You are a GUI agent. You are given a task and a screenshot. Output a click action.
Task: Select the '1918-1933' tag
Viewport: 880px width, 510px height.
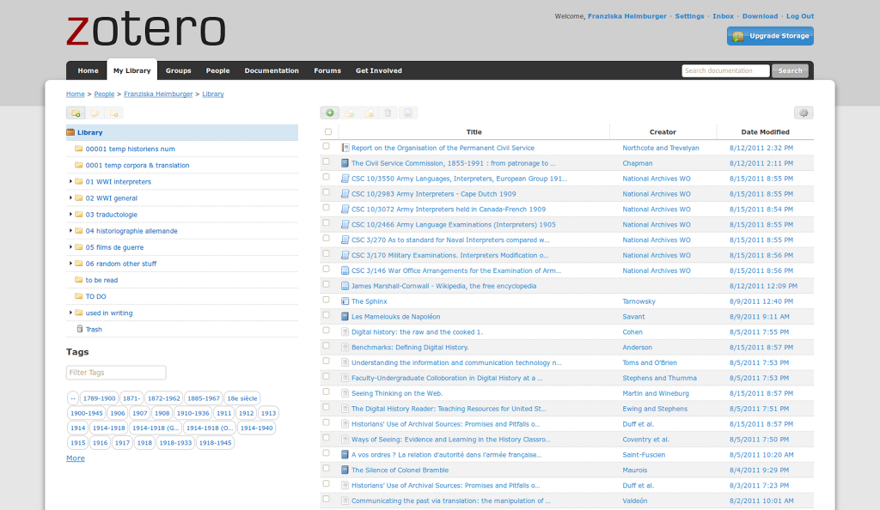(x=175, y=443)
